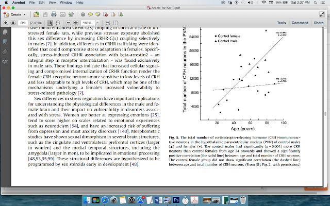Open the Edit menu
Viewport: 330px width, 206px height.
pyautogui.click(x=41, y=3)
